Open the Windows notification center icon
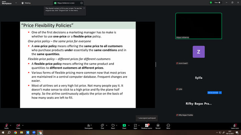This screenshot has width=241, height=135. [x=237, y=133]
